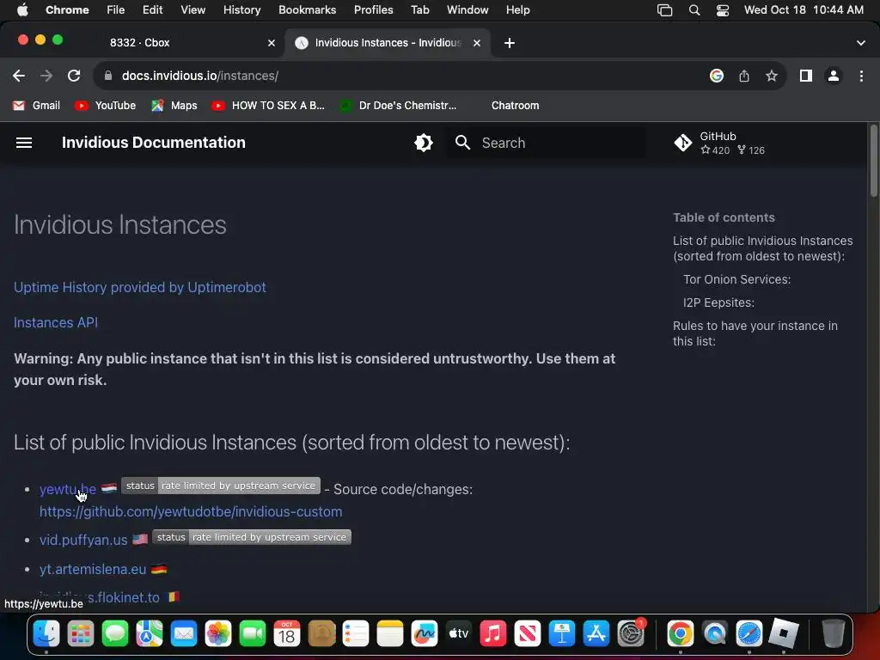
Task: Bookmark this page with star icon
Action: [772, 76]
